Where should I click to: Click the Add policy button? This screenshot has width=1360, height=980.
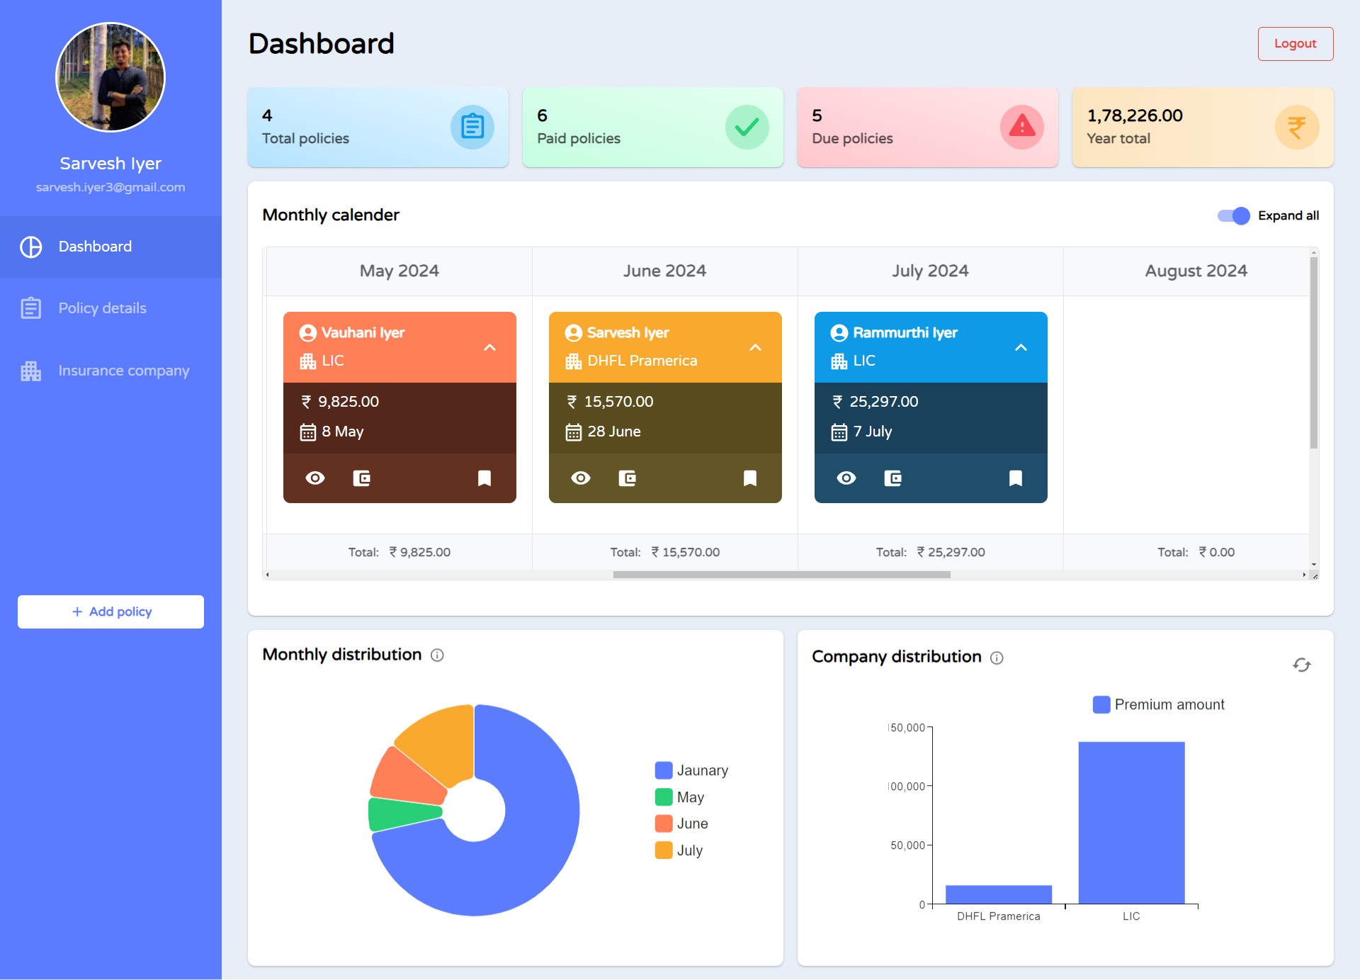click(x=110, y=612)
